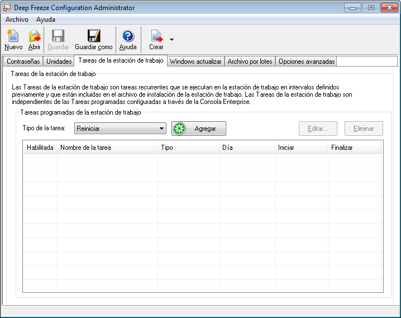This screenshot has width=401, height=318.
Task: Click the Habilitada column header
Action: click(x=40, y=148)
